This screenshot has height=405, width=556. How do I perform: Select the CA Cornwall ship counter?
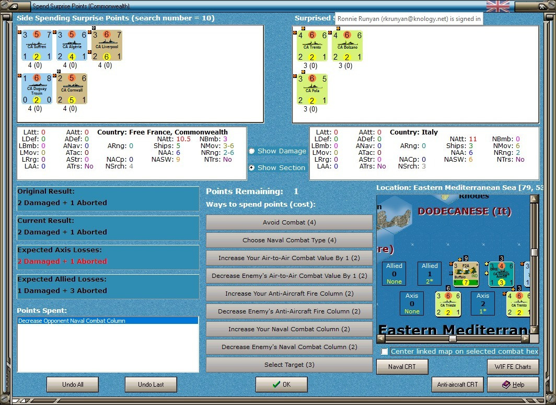[72, 89]
